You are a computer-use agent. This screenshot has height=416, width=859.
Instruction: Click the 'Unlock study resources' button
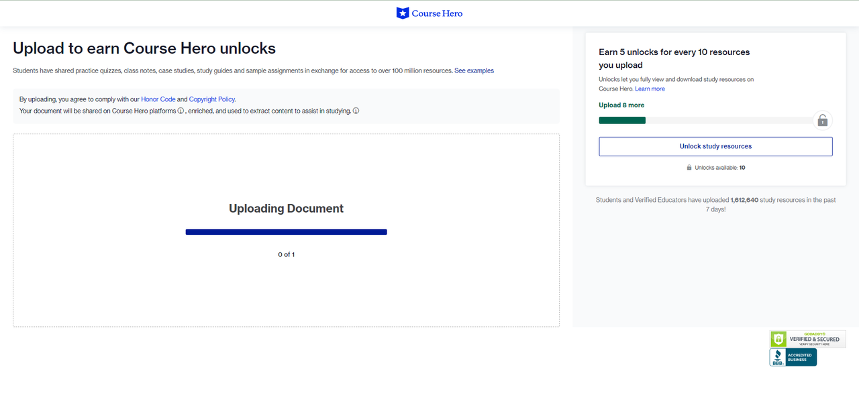(x=715, y=146)
